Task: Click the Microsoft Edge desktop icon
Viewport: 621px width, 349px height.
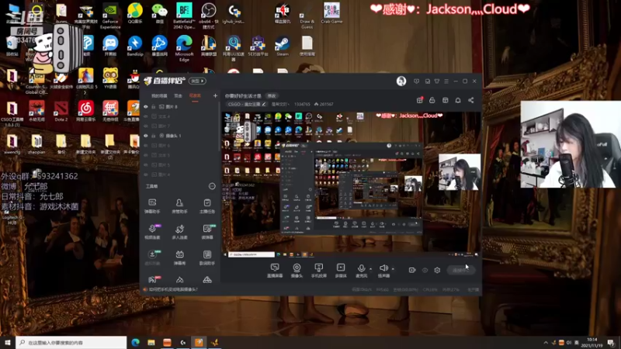Action: [184, 48]
